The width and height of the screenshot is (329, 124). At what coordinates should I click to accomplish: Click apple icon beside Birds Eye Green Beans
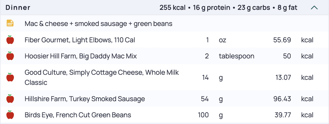10,115
